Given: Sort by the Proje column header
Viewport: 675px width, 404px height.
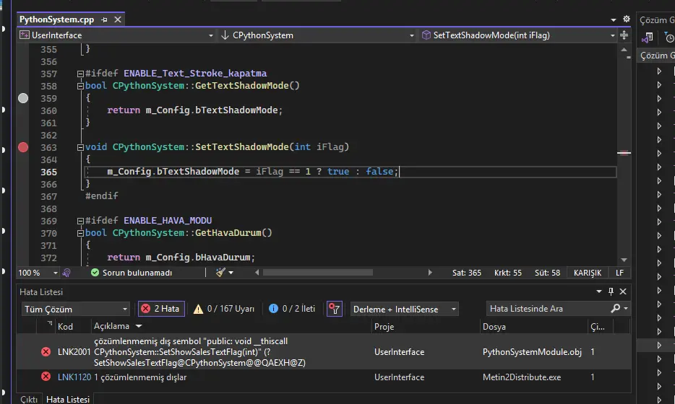Looking at the screenshot, I should [x=384, y=327].
